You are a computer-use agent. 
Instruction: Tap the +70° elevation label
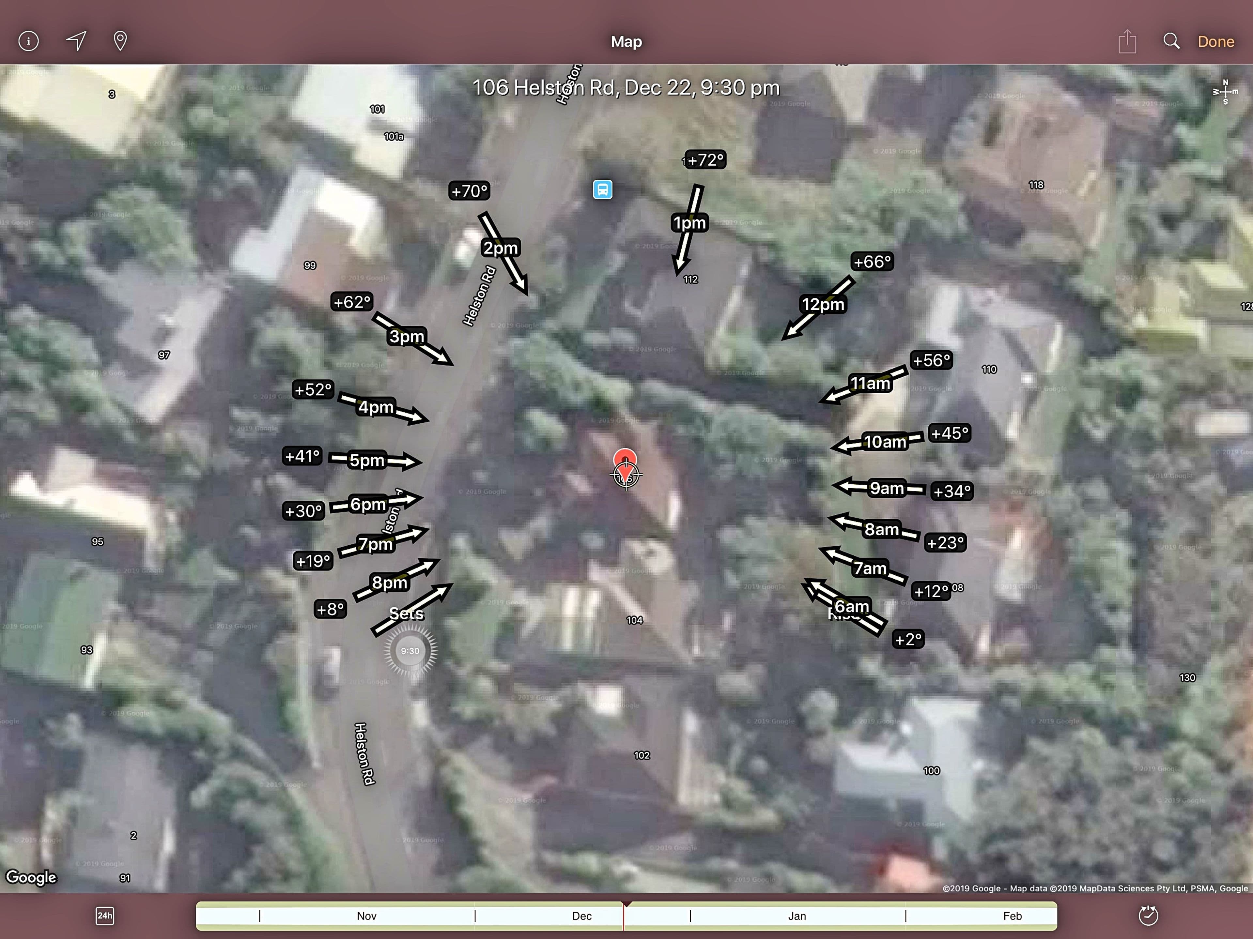[469, 191]
